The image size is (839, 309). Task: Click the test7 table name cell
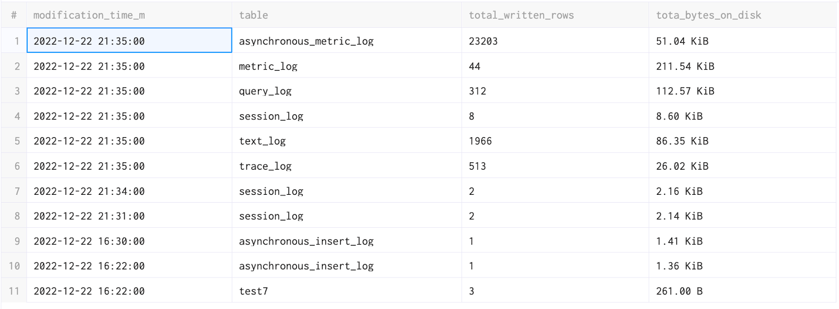(x=254, y=291)
